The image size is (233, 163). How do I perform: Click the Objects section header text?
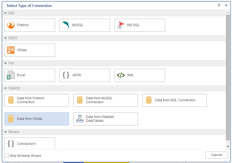pyautogui.click(x=14, y=88)
